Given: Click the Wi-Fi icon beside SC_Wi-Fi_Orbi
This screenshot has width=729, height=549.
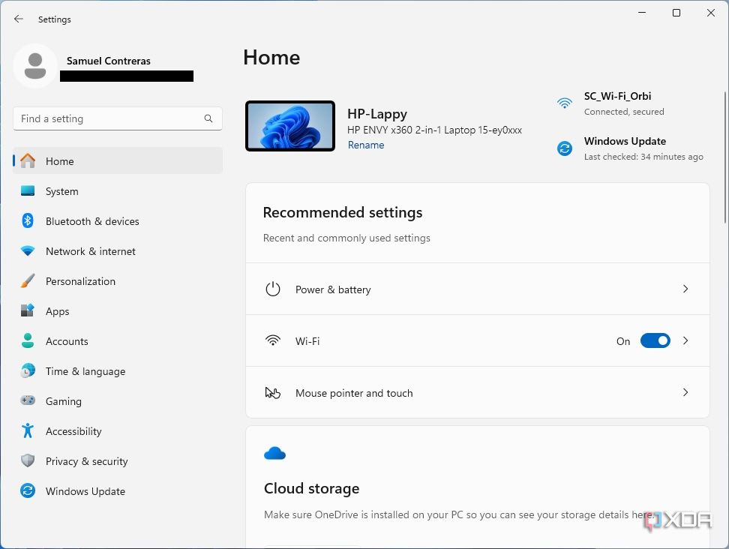Looking at the screenshot, I should pyautogui.click(x=565, y=103).
